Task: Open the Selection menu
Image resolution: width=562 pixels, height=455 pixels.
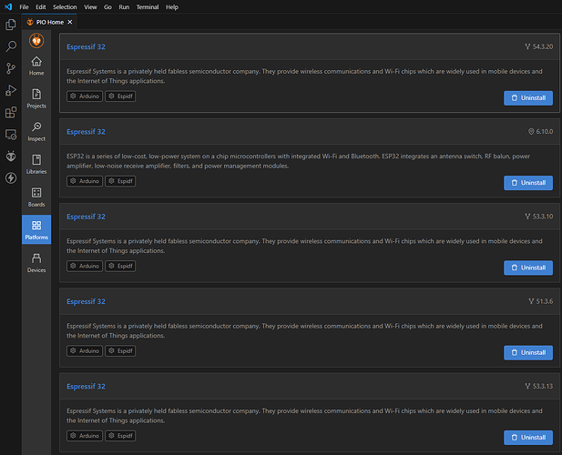Action: [x=65, y=6]
